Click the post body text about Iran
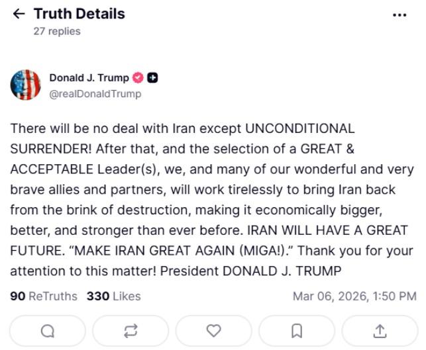The width and height of the screenshot is (426, 350). 212,200
